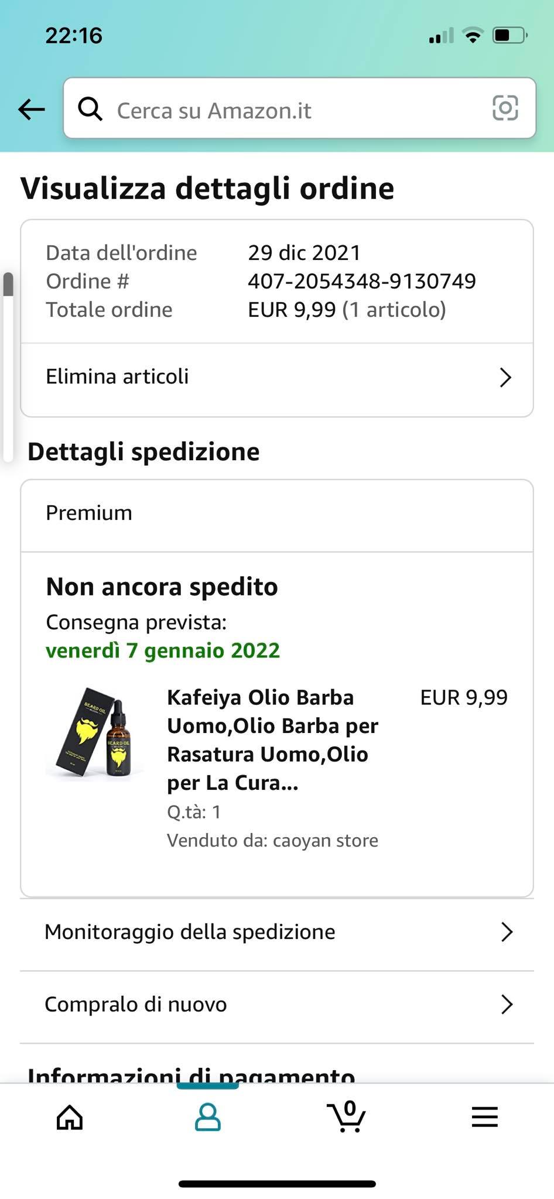Expand Elimina articoli chevron
Viewport: 554px width, 1199px height.
tap(505, 378)
